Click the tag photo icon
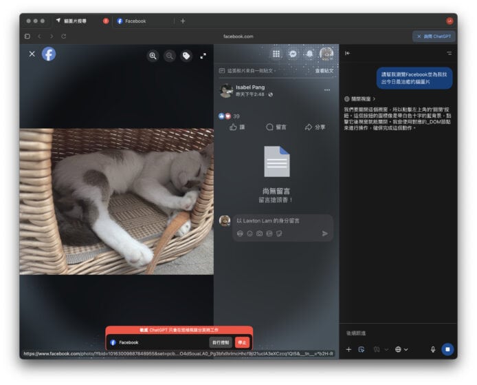477x385 pixels. point(186,56)
